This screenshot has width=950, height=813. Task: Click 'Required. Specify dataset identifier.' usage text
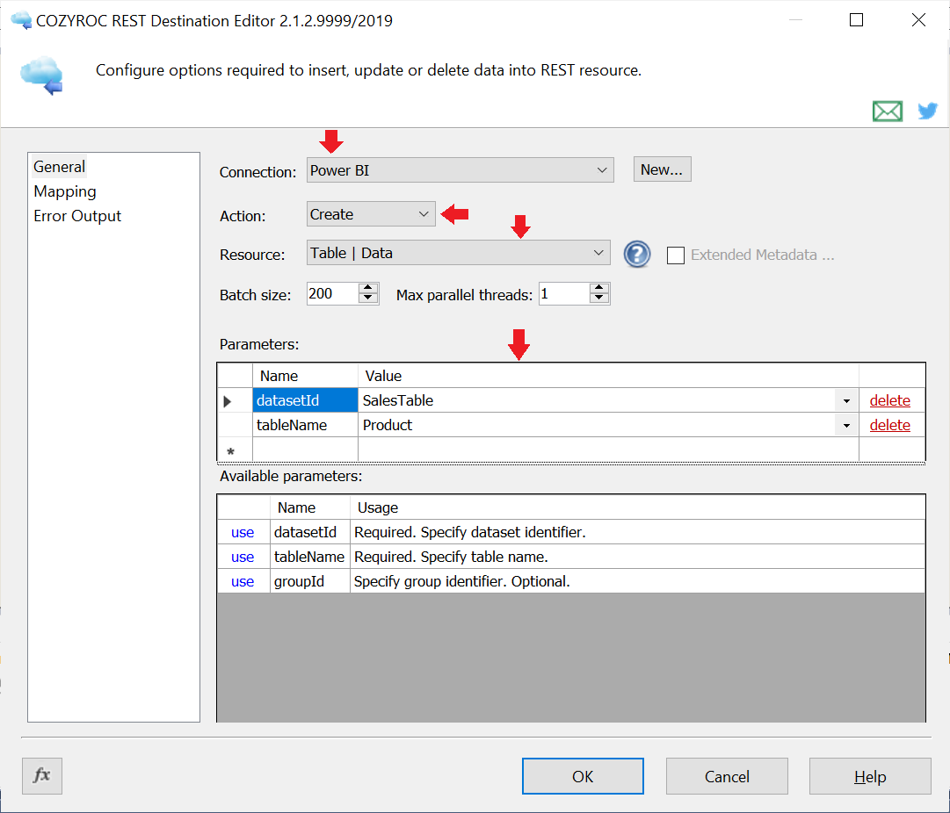(x=469, y=532)
